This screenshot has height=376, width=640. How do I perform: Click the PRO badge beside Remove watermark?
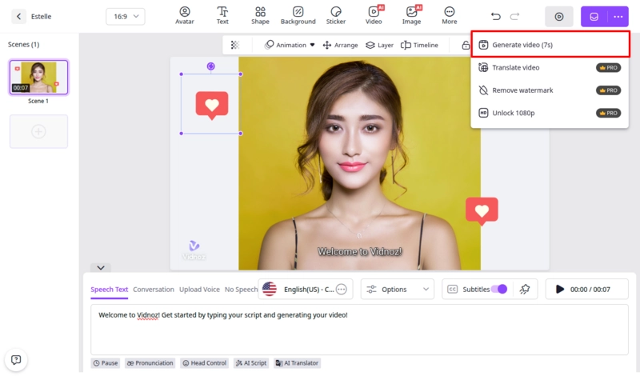coord(608,90)
